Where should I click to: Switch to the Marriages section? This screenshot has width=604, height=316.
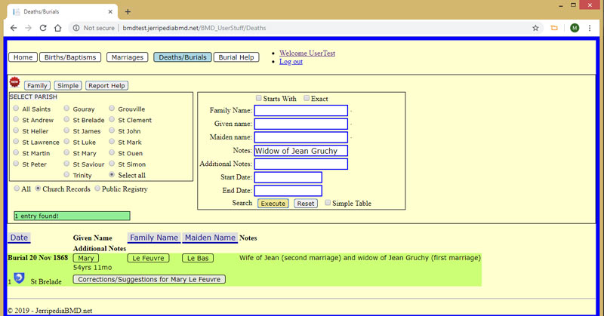(x=127, y=57)
